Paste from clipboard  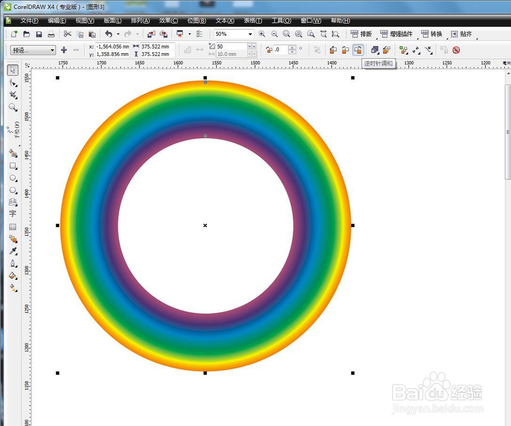pos(92,34)
